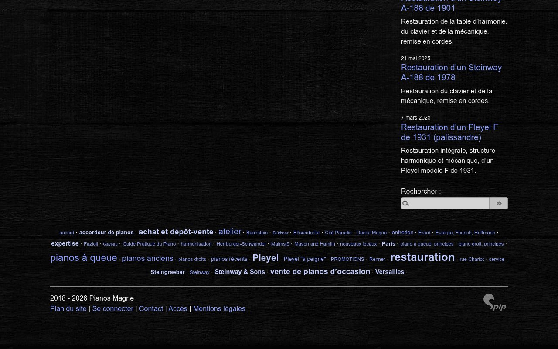The image size is (558, 349).
Task: Open the 'atelier' tag
Action: [x=230, y=232]
